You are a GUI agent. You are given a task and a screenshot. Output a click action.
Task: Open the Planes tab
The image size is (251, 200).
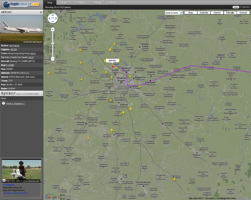pos(65,2)
